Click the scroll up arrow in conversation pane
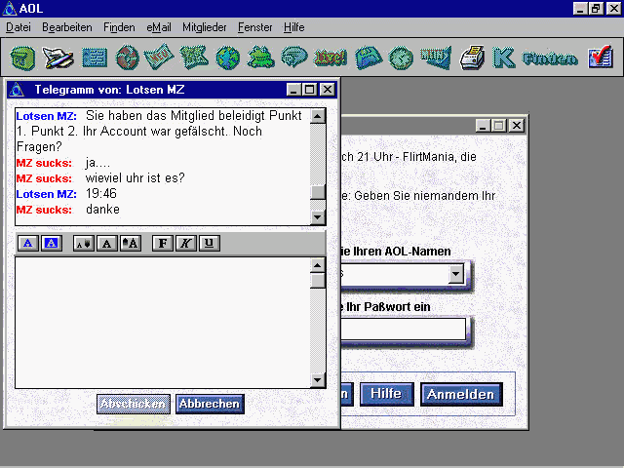This screenshot has height=468, width=624. tap(318, 116)
